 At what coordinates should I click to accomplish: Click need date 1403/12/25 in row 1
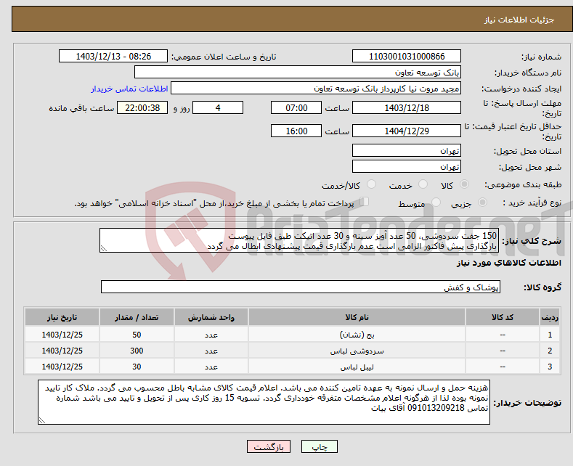tap(62, 335)
